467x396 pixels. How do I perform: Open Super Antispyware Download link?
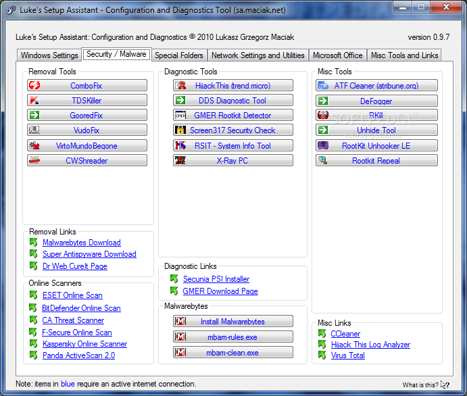[x=89, y=254]
